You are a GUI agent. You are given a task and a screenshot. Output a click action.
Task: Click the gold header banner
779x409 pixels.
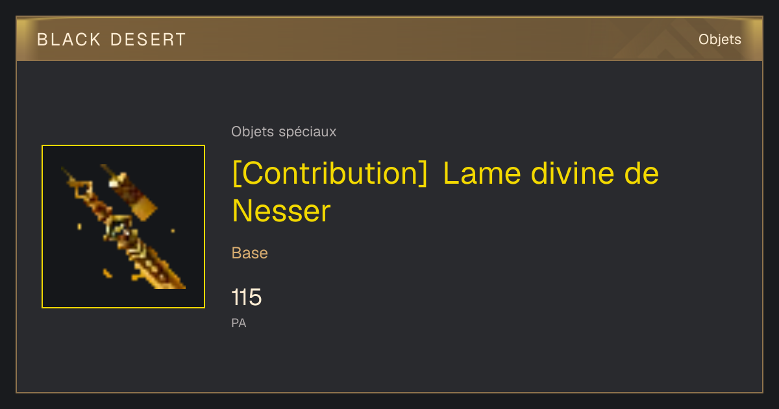389,39
